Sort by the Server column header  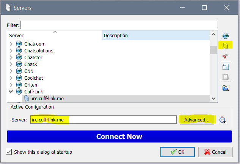55,35
